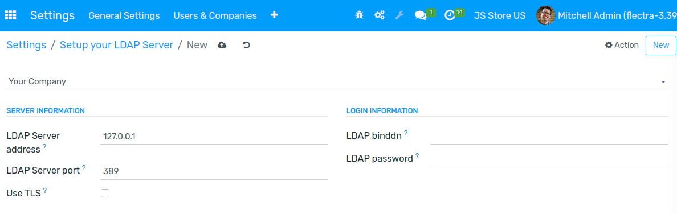Expand the Your Company dropdown arrow
Viewport: 677px width, 214px height.
point(663,81)
